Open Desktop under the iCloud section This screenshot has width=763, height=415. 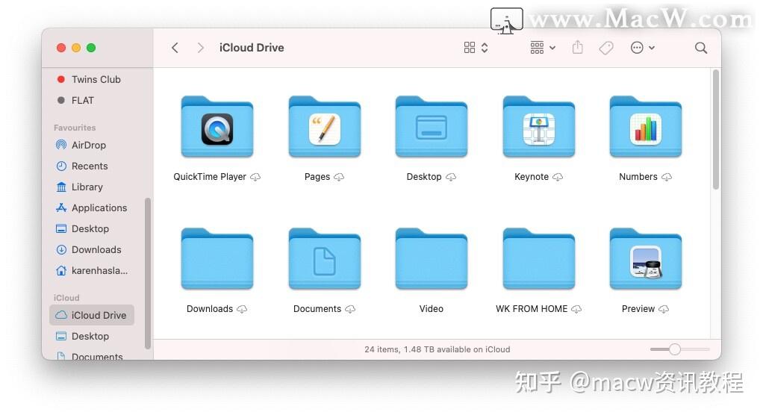(83, 336)
